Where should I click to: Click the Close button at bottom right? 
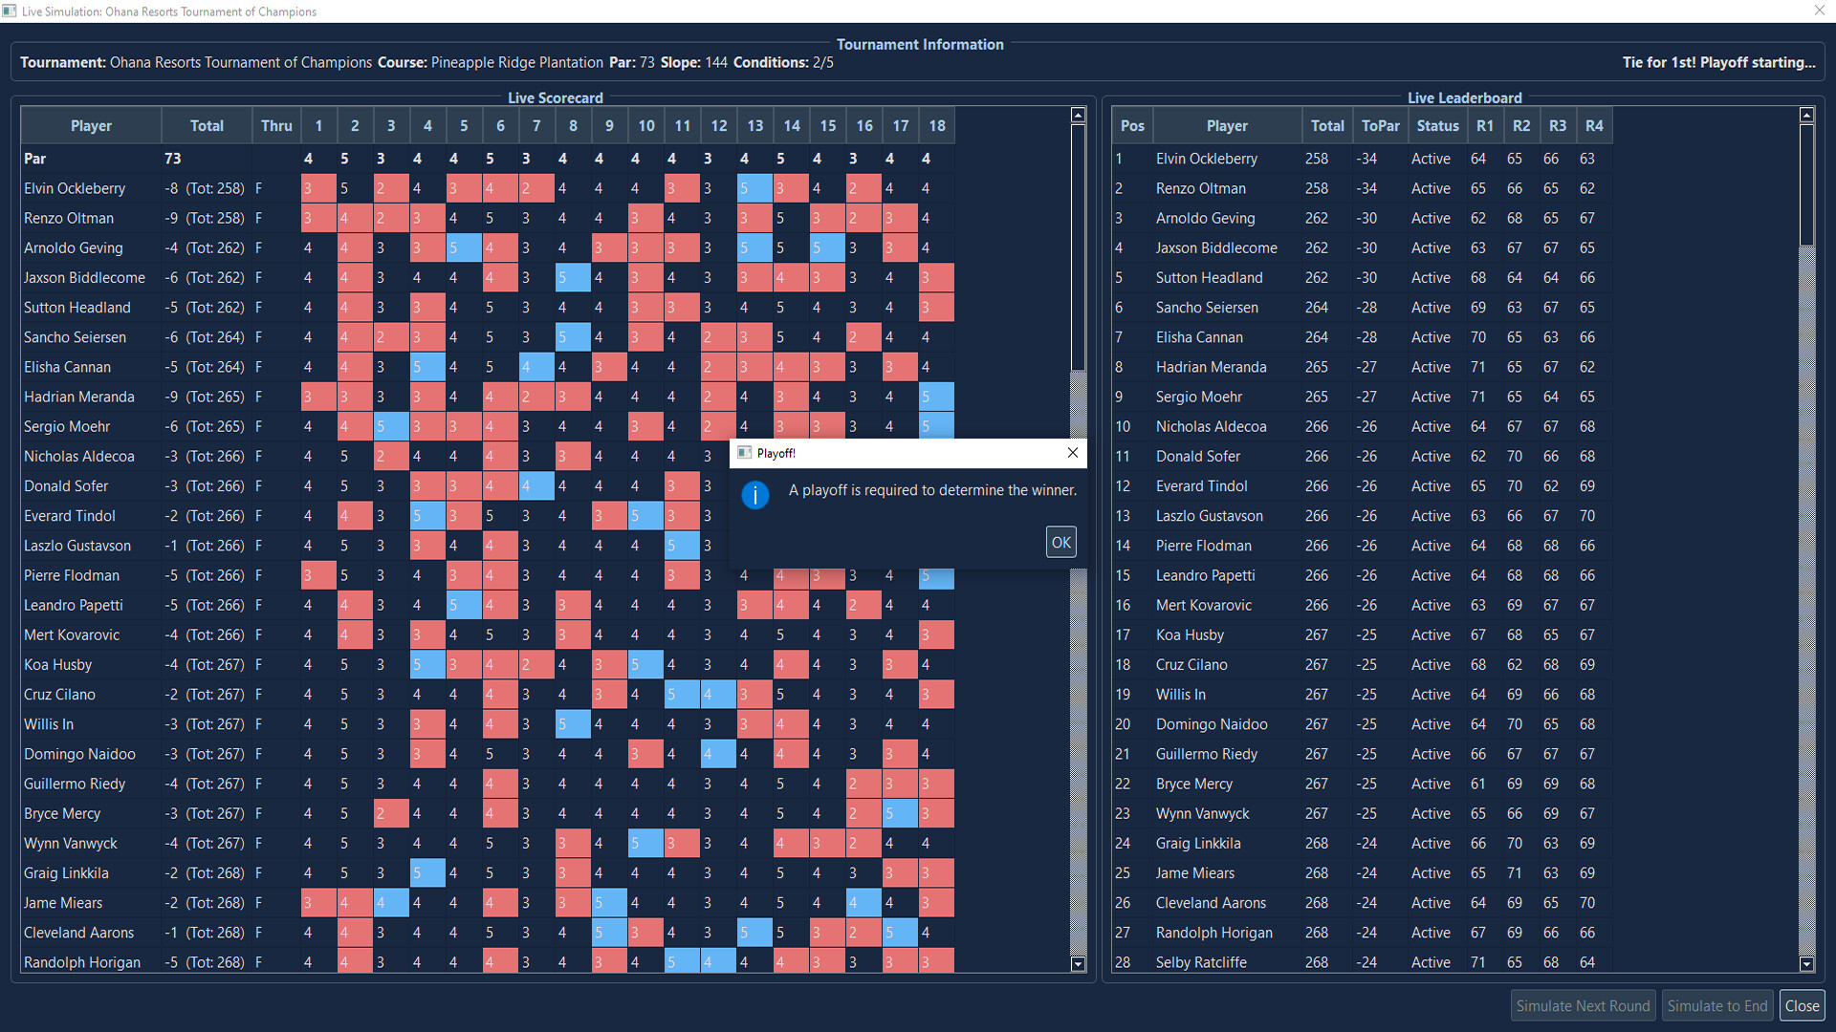(x=1802, y=1005)
